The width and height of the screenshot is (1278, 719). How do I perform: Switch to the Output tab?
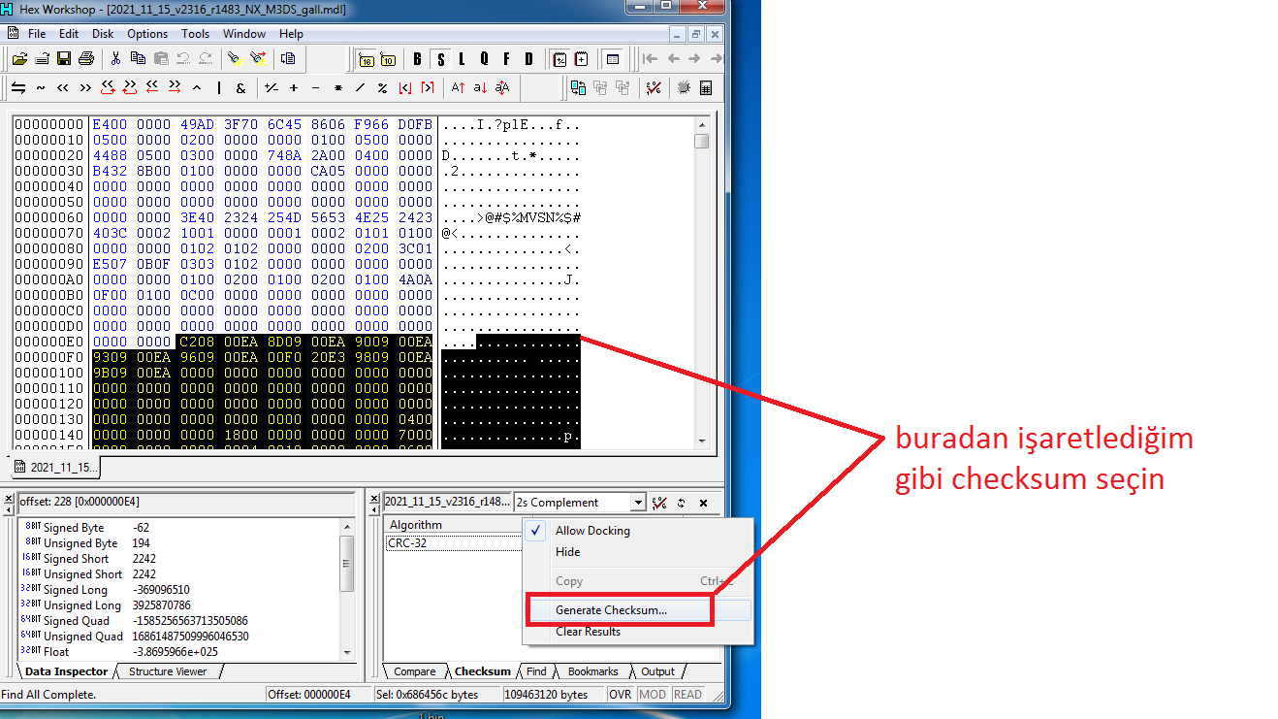(x=657, y=671)
